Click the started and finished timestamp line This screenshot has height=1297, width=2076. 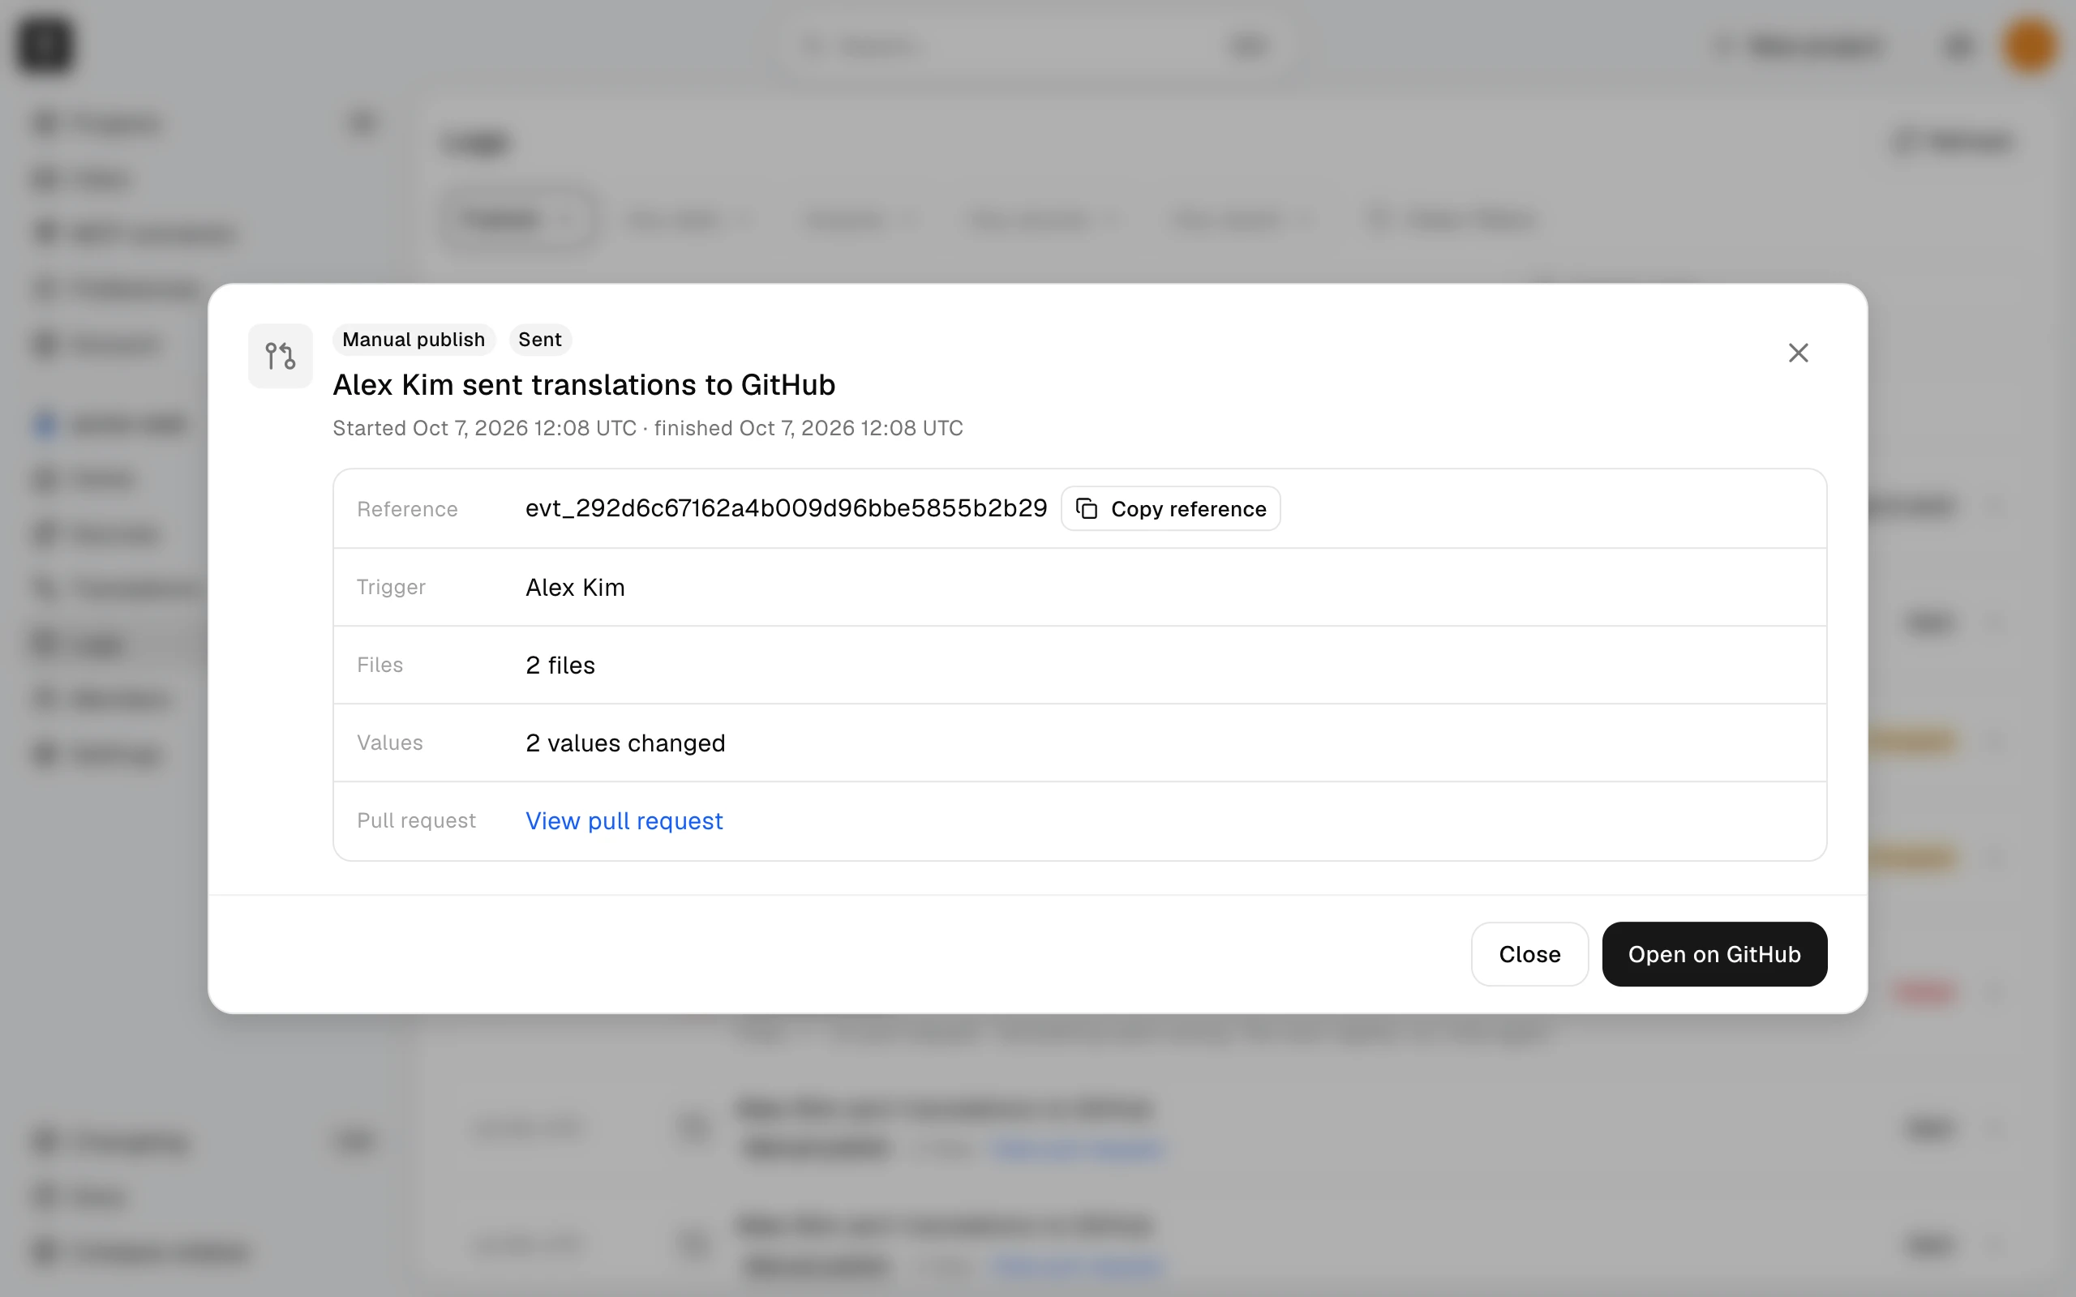tap(648, 428)
